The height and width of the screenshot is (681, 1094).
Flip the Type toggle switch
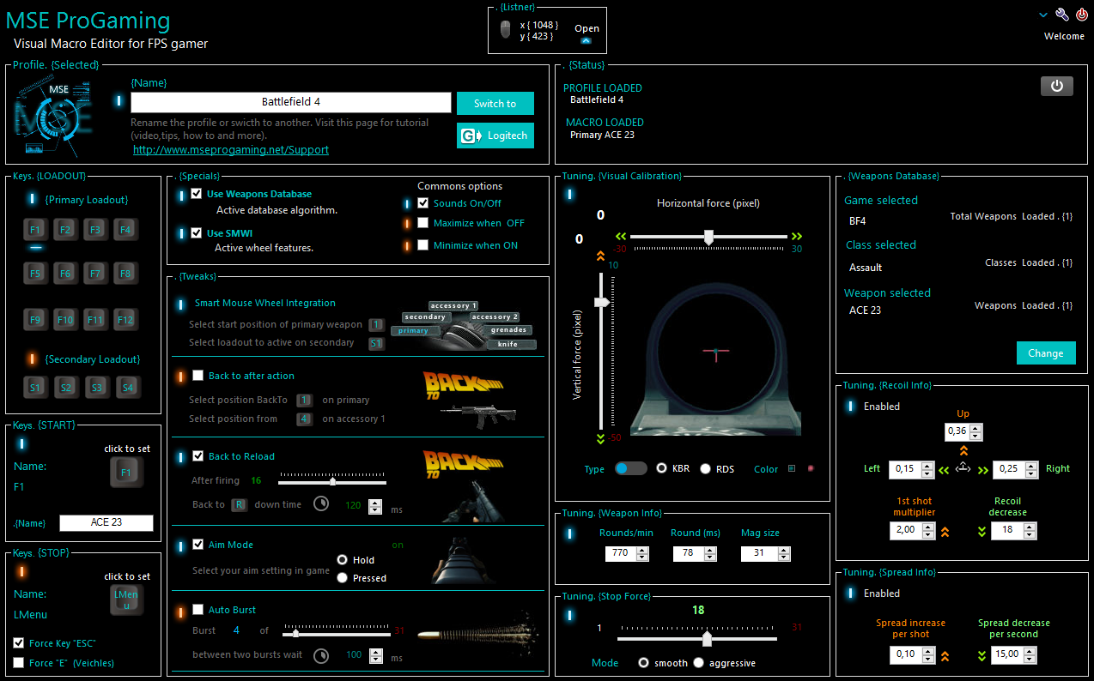[631, 468]
